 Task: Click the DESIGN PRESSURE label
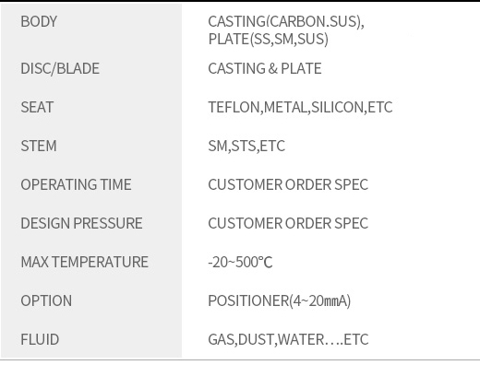pyautogui.click(x=81, y=223)
